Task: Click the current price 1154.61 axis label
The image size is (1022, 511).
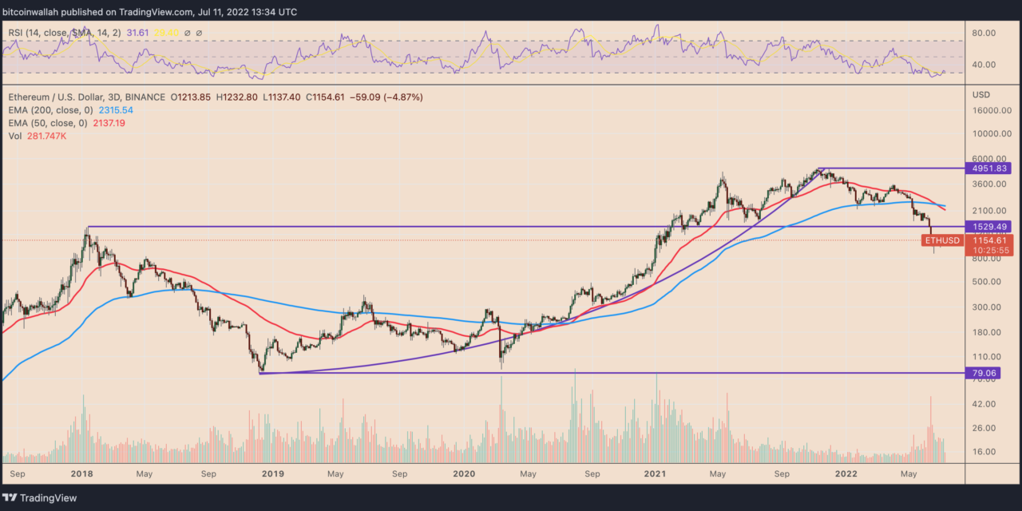Action: [x=988, y=240]
